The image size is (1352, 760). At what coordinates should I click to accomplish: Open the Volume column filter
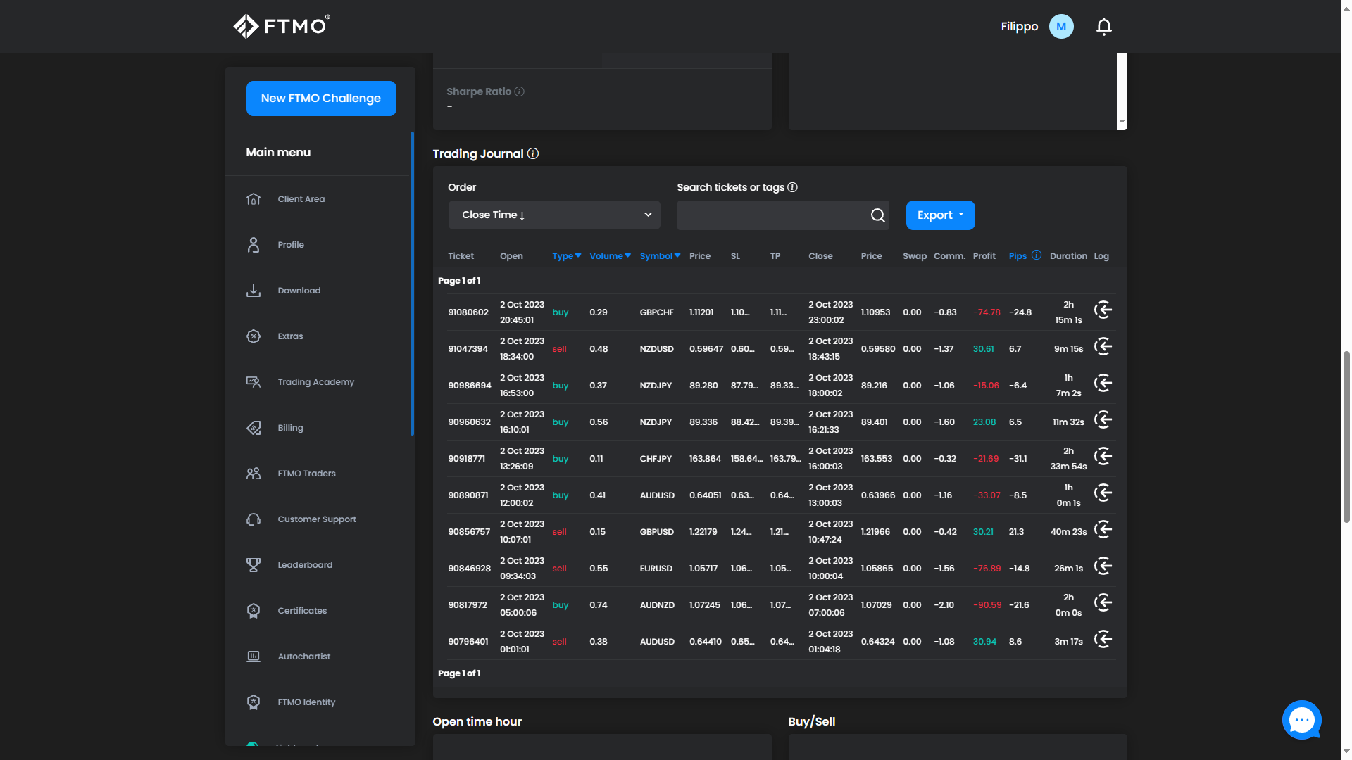tap(610, 256)
